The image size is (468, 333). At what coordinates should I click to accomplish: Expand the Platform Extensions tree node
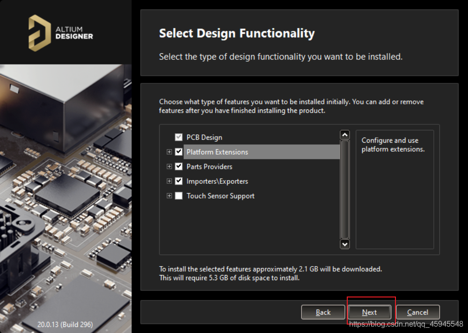click(x=169, y=152)
